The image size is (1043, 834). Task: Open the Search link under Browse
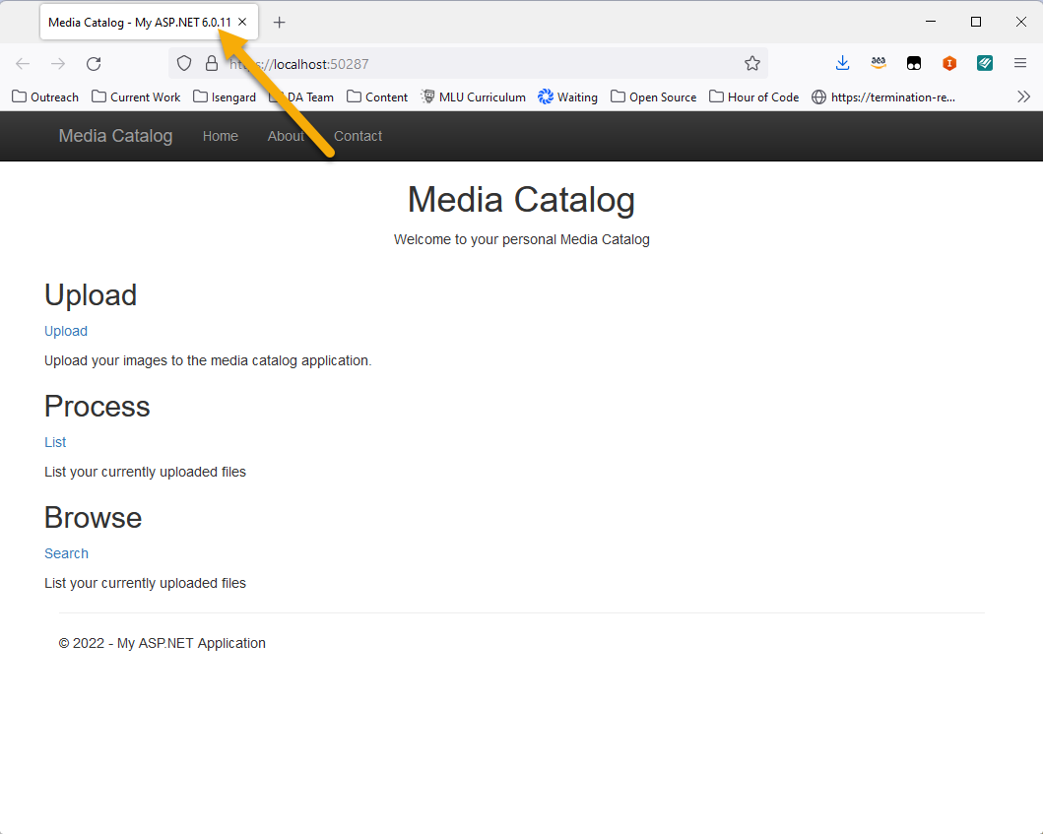[x=67, y=554]
